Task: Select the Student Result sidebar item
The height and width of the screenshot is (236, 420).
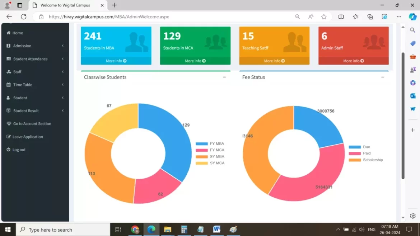Action: tap(8, 110)
